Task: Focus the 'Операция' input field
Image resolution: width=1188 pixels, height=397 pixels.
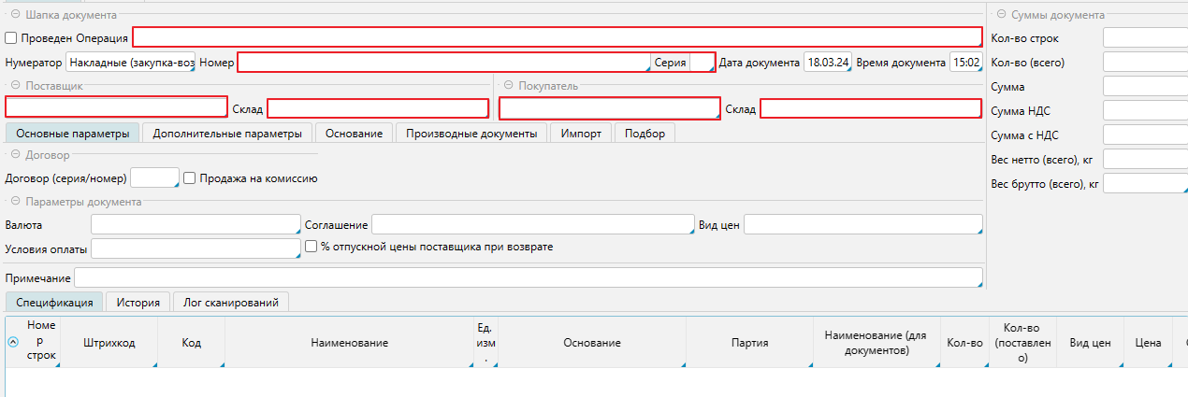Action: pyautogui.click(x=557, y=37)
